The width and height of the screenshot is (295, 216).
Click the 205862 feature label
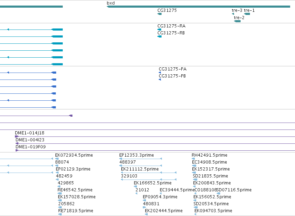(x=66, y=204)
